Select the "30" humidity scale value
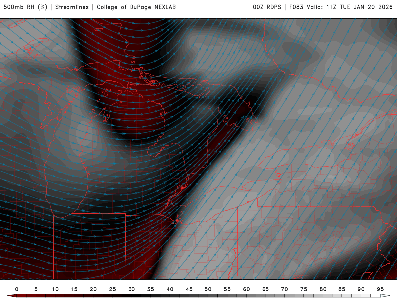The width and height of the screenshot is (397, 298). pos(132,289)
